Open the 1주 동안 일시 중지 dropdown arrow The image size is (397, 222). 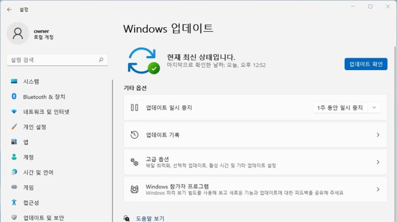pos(374,108)
